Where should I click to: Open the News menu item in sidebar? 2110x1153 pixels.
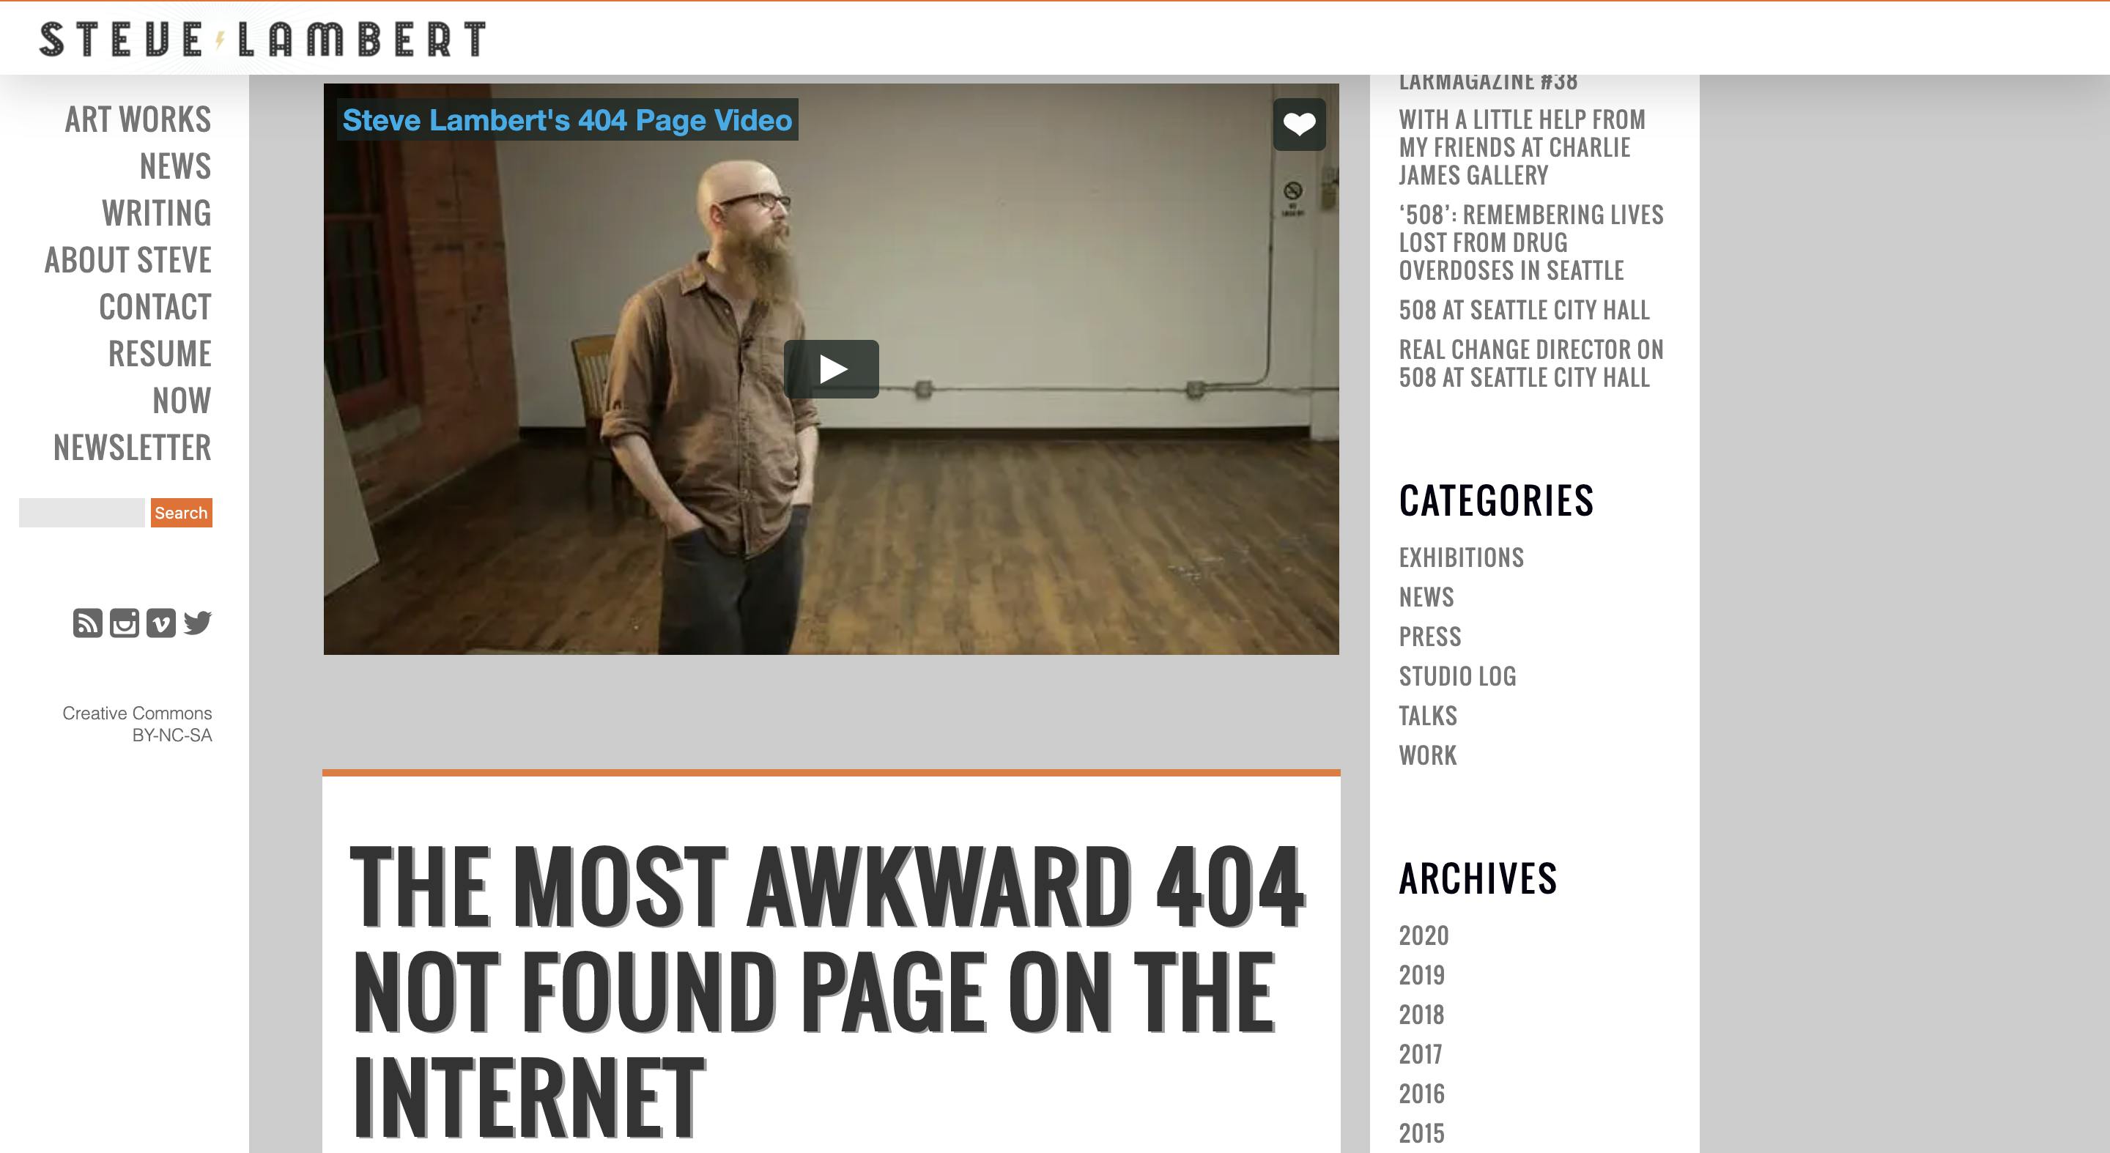(x=175, y=166)
